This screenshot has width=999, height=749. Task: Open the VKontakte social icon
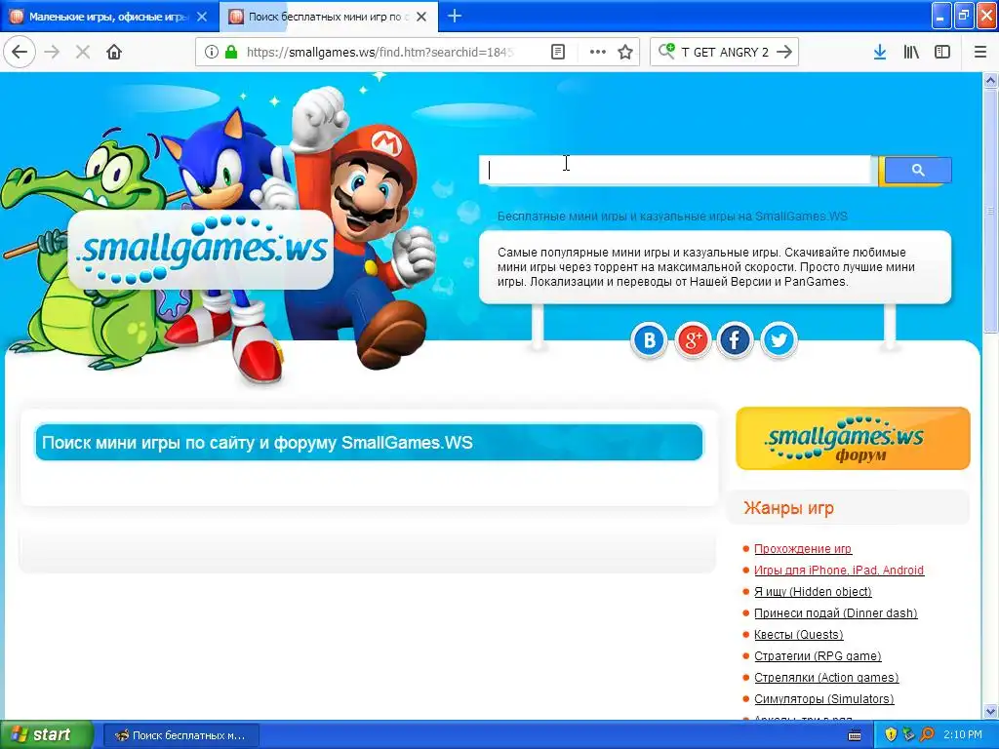pos(649,339)
